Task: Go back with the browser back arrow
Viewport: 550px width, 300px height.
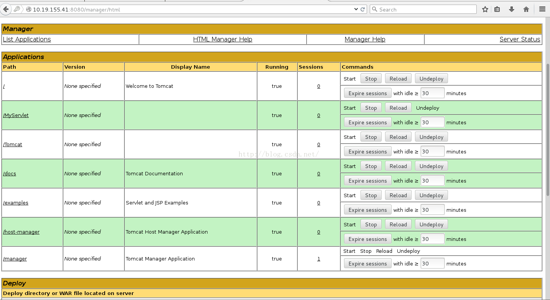Action: pos(6,9)
